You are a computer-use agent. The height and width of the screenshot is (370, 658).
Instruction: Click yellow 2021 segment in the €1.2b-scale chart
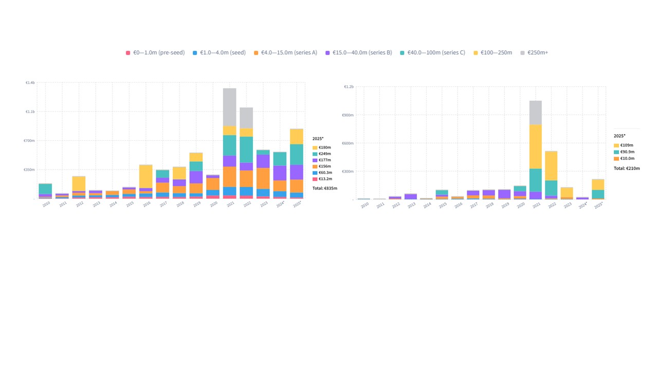coord(536,146)
